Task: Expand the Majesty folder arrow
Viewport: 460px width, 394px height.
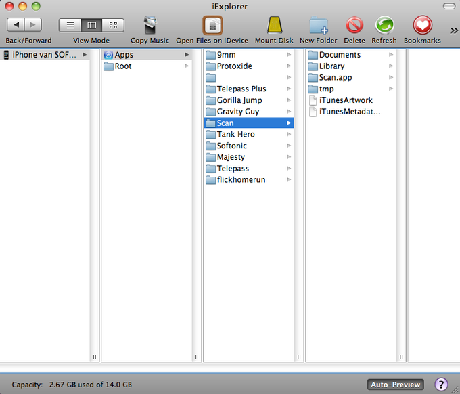Action: coord(289,157)
